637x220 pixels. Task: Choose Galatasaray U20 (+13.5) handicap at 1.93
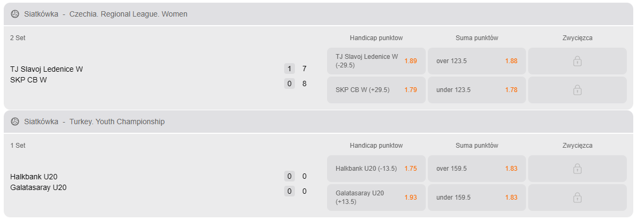click(376, 198)
